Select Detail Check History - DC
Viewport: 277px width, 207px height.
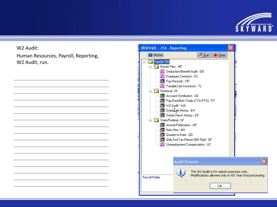(183, 115)
